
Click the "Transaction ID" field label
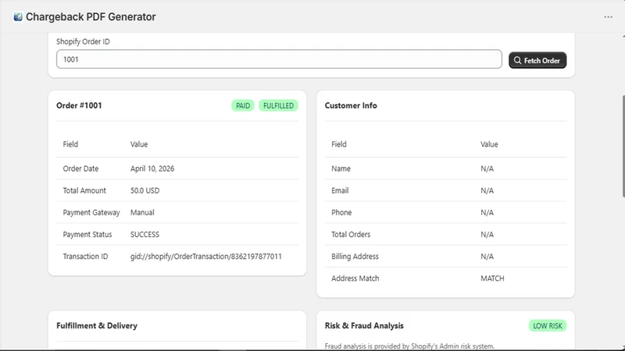pos(85,257)
